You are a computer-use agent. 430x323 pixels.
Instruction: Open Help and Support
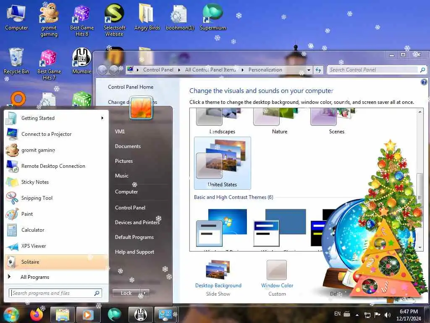[x=134, y=252]
